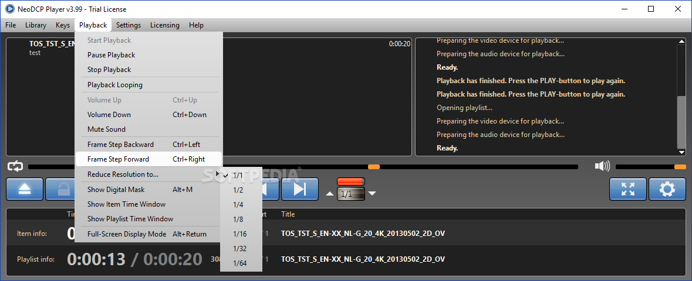Toggle Full-Screen Display Mode entry
The width and height of the screenshot is (692, 281).
point(148,234)
